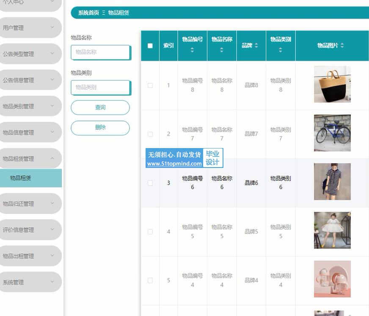Open the striped dress thumbnail
The image size is (369, 316).
point(332,181)
